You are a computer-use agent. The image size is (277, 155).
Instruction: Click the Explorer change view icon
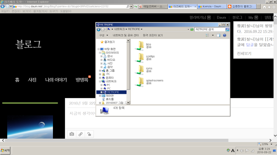tap(207, 36)
